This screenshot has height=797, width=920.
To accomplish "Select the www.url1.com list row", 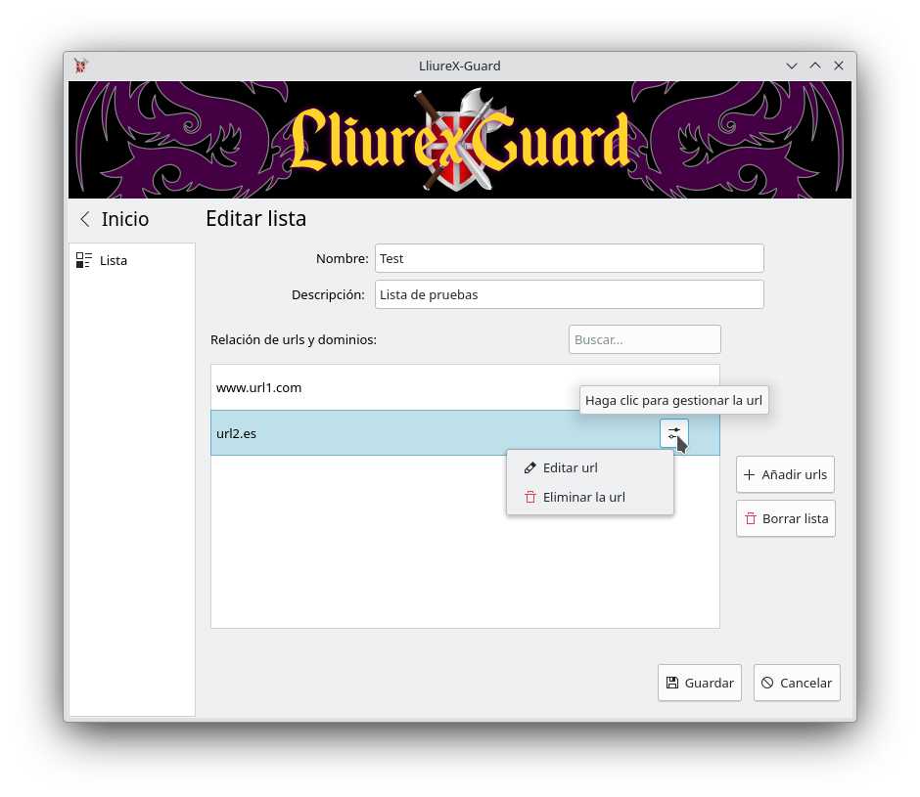I will click(465, 387).
